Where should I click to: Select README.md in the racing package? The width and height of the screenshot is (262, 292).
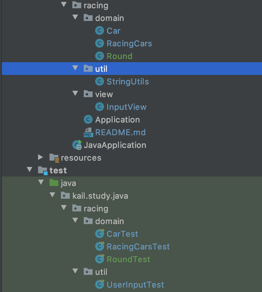(121, 132)
